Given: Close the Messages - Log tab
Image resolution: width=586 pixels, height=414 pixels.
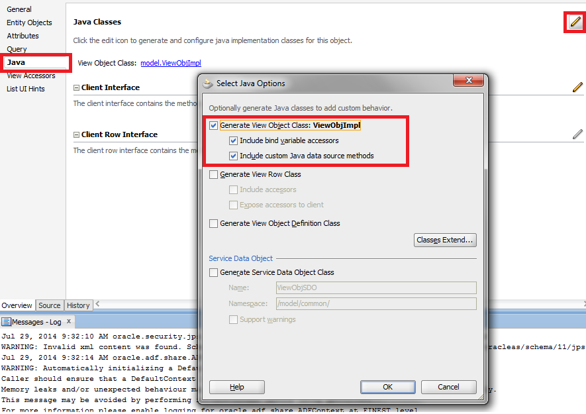Looking at the screenshot, I should point(69,321).
